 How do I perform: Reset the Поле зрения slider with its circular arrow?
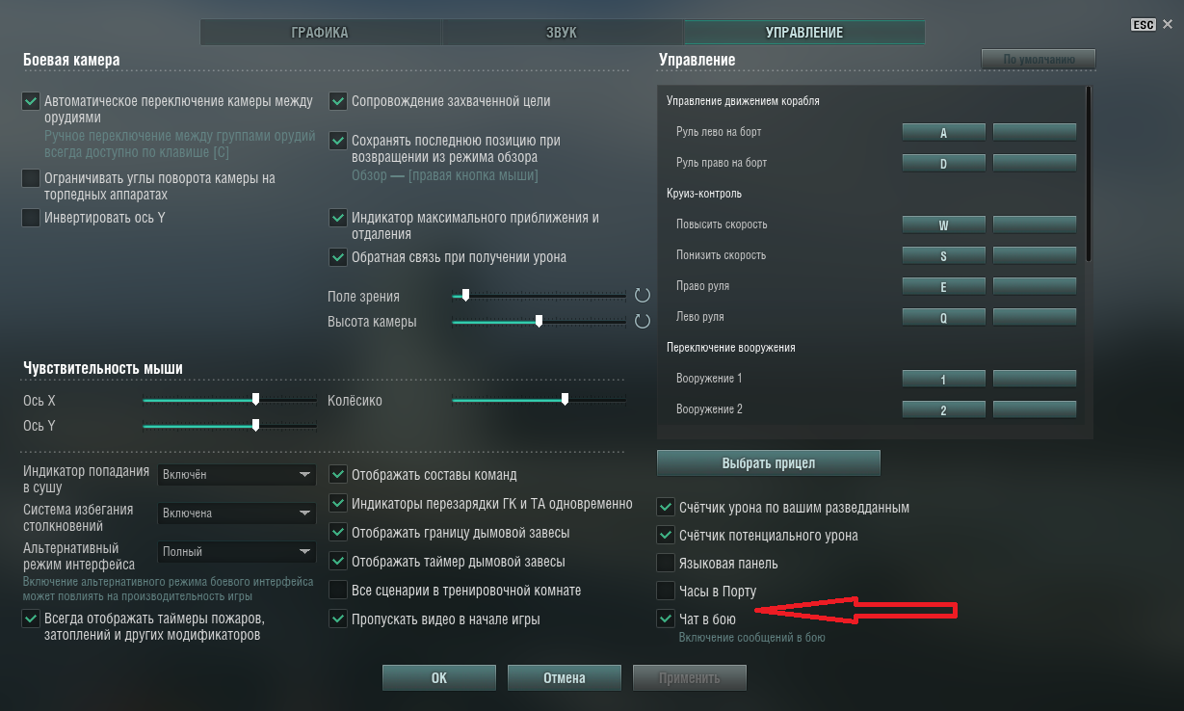click(x=643, y=295)
